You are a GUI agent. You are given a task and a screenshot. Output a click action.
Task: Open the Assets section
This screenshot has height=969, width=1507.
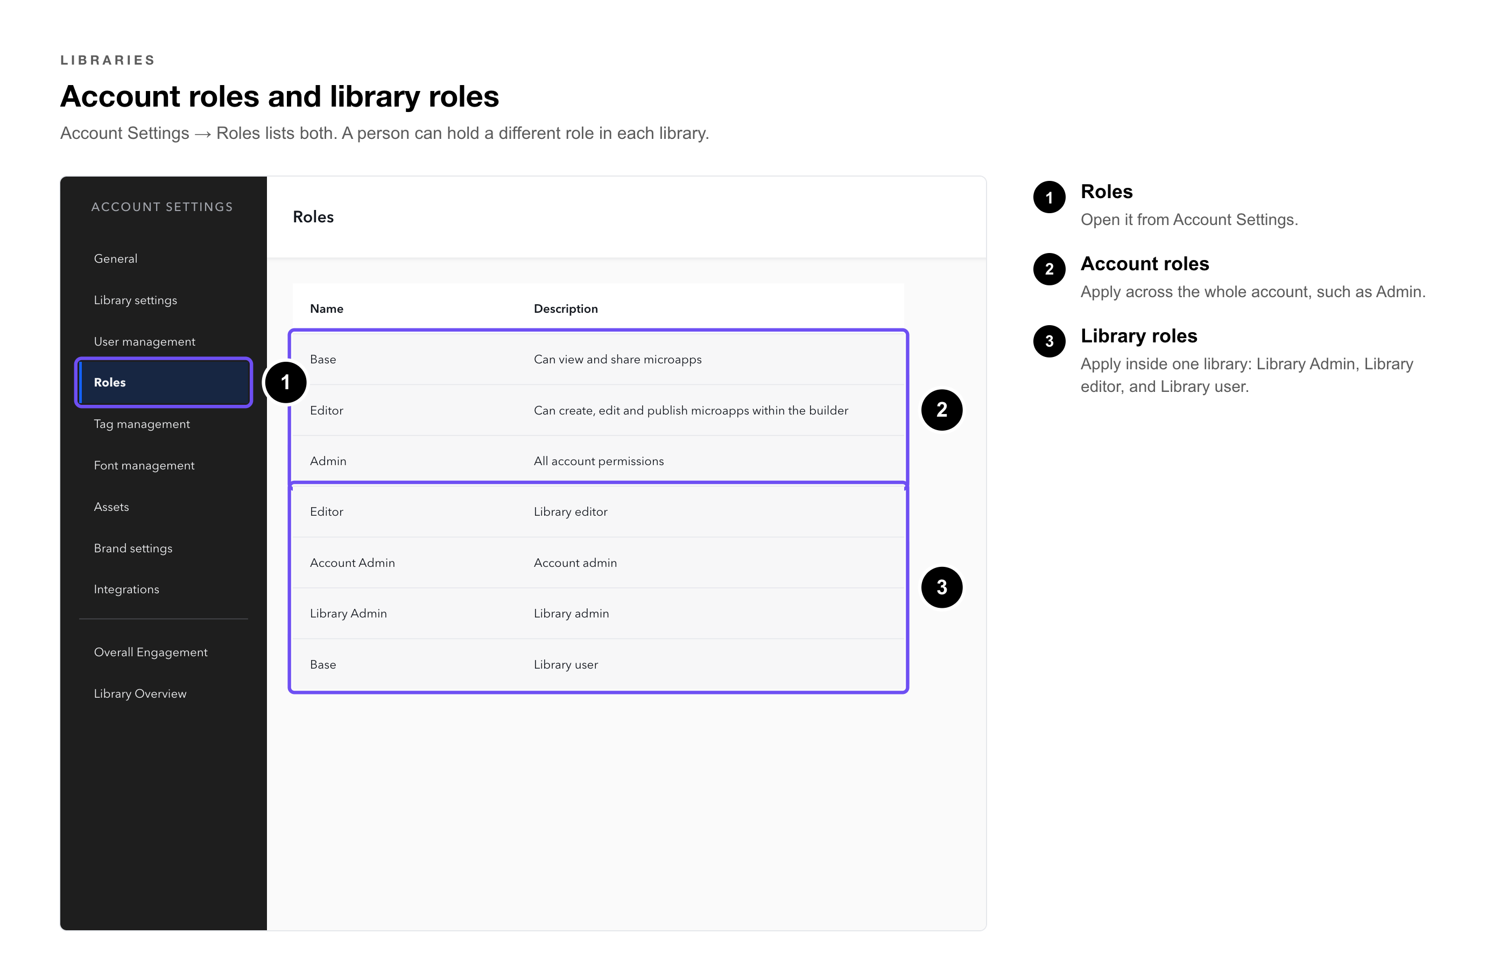[x=111, y=507]
